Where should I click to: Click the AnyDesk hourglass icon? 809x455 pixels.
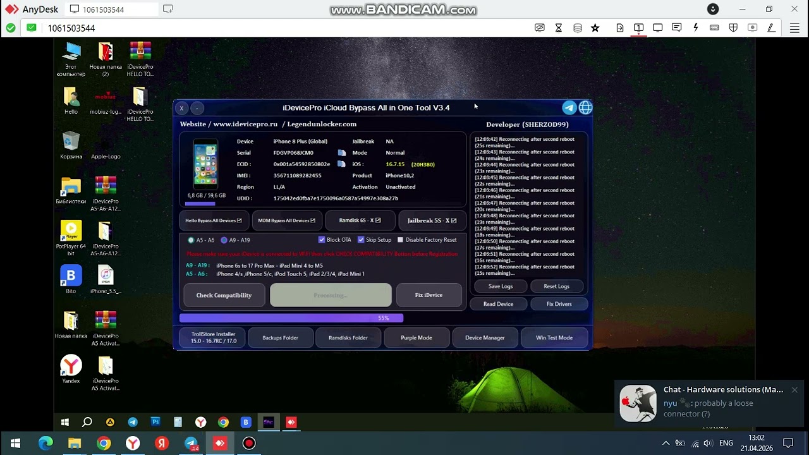pyautogui.click(x=559, y=28)
